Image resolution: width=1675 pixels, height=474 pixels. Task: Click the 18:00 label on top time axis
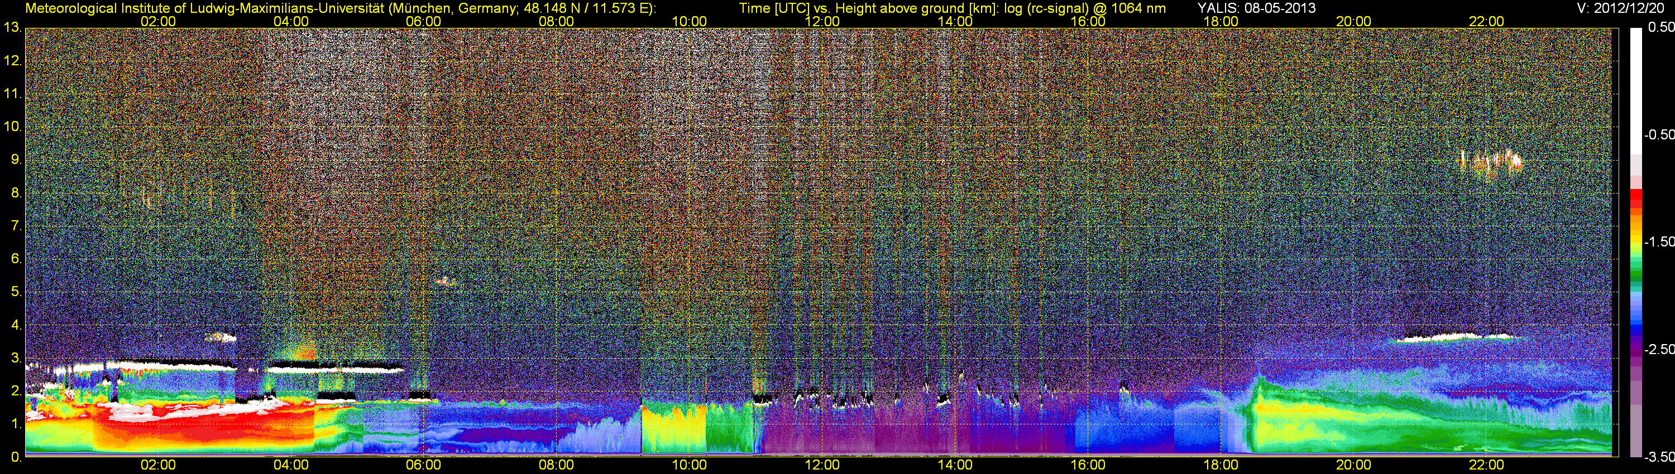1221,21
